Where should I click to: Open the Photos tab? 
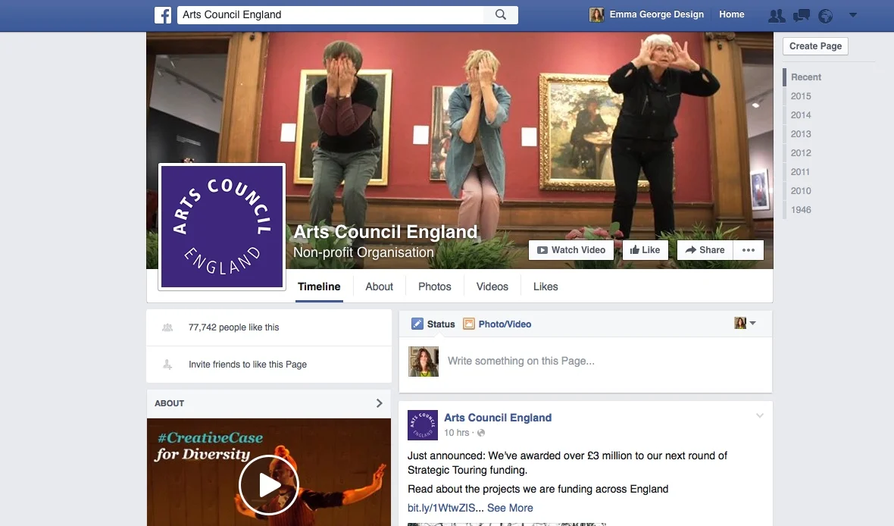[x=434, y=286]
